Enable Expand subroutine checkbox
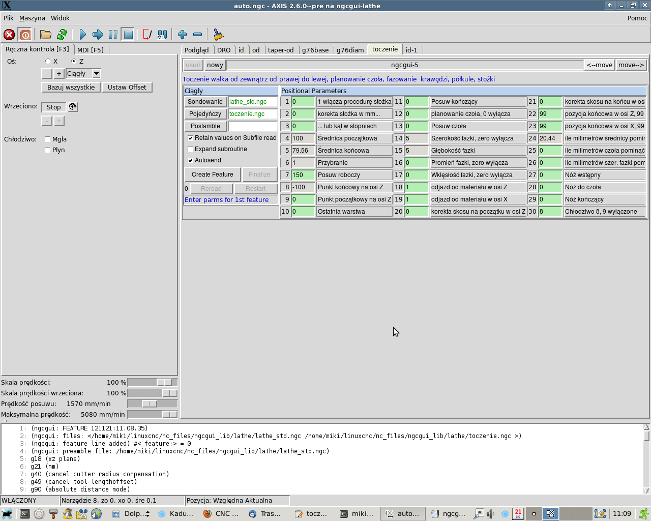The height and width of the screenshot is (521, 651). pos(190,149)
